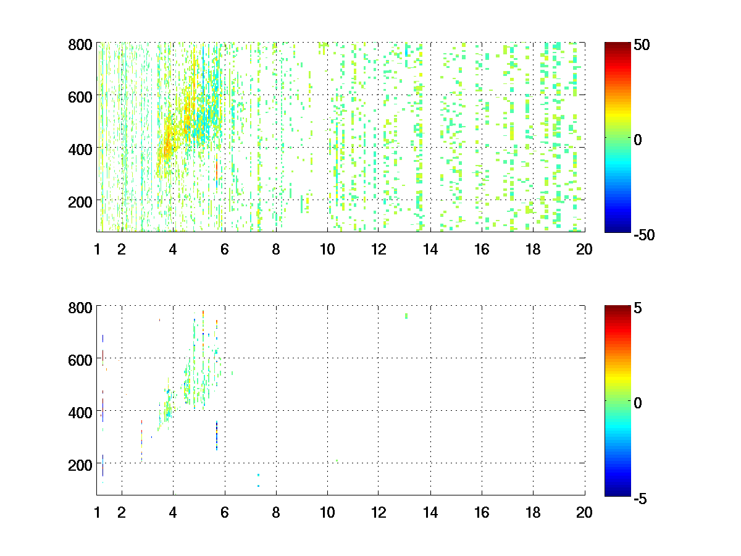The height and width of the screenshot is (556, 741).
Task: Click the bottom plot's colorbar
Action: pos(617,400)
